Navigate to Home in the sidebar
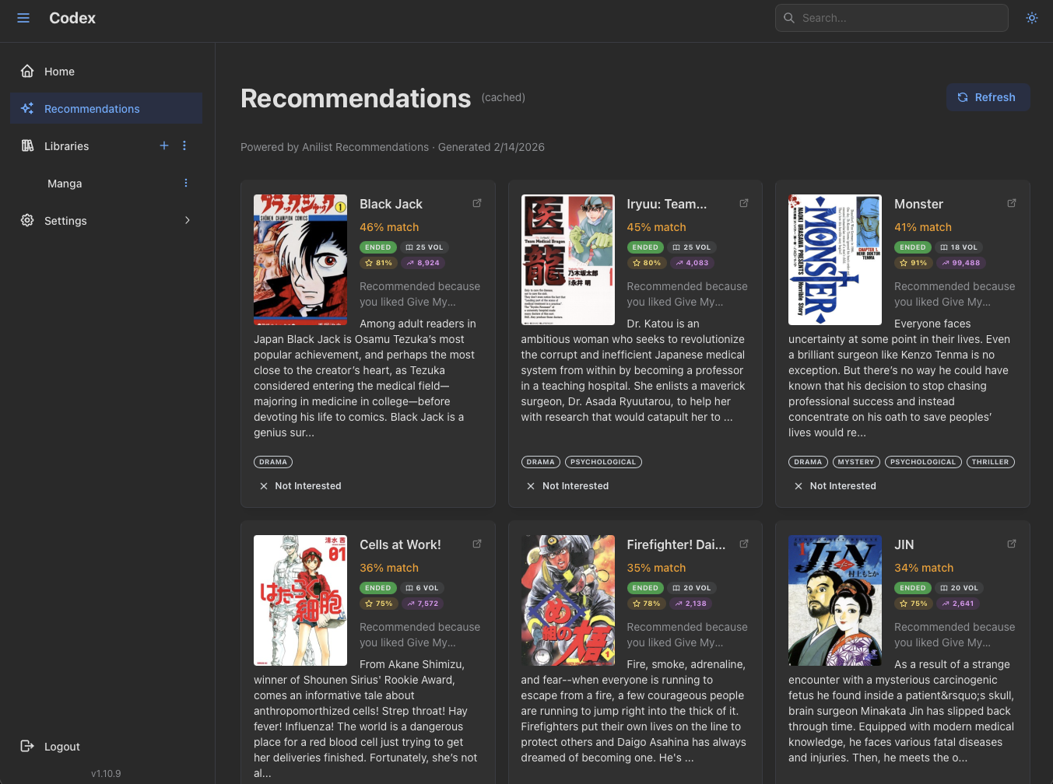Image resolution: width=1053 pixels, height=784 pixels. [x=59, y=71]
